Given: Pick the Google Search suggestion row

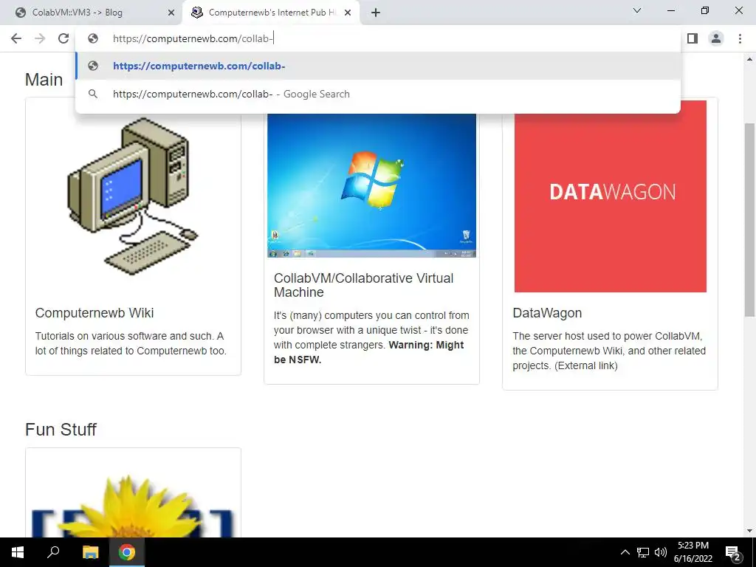Looking at the screenshot, I should (x=379, y=94).
